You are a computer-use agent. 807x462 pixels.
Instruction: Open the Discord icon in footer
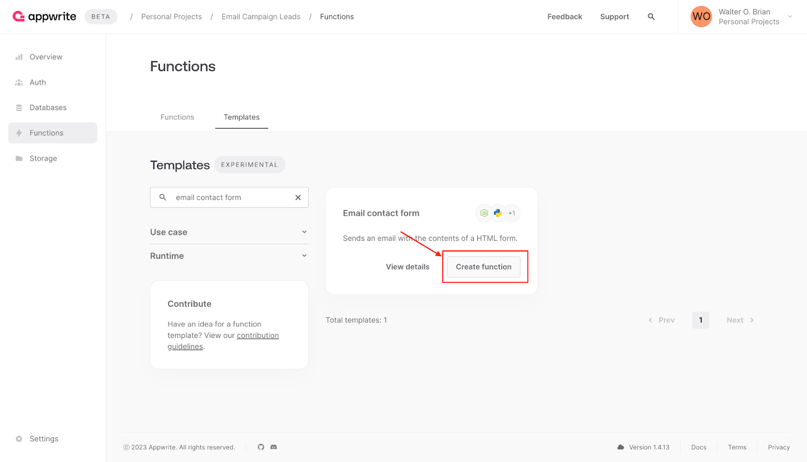(274, 447)
